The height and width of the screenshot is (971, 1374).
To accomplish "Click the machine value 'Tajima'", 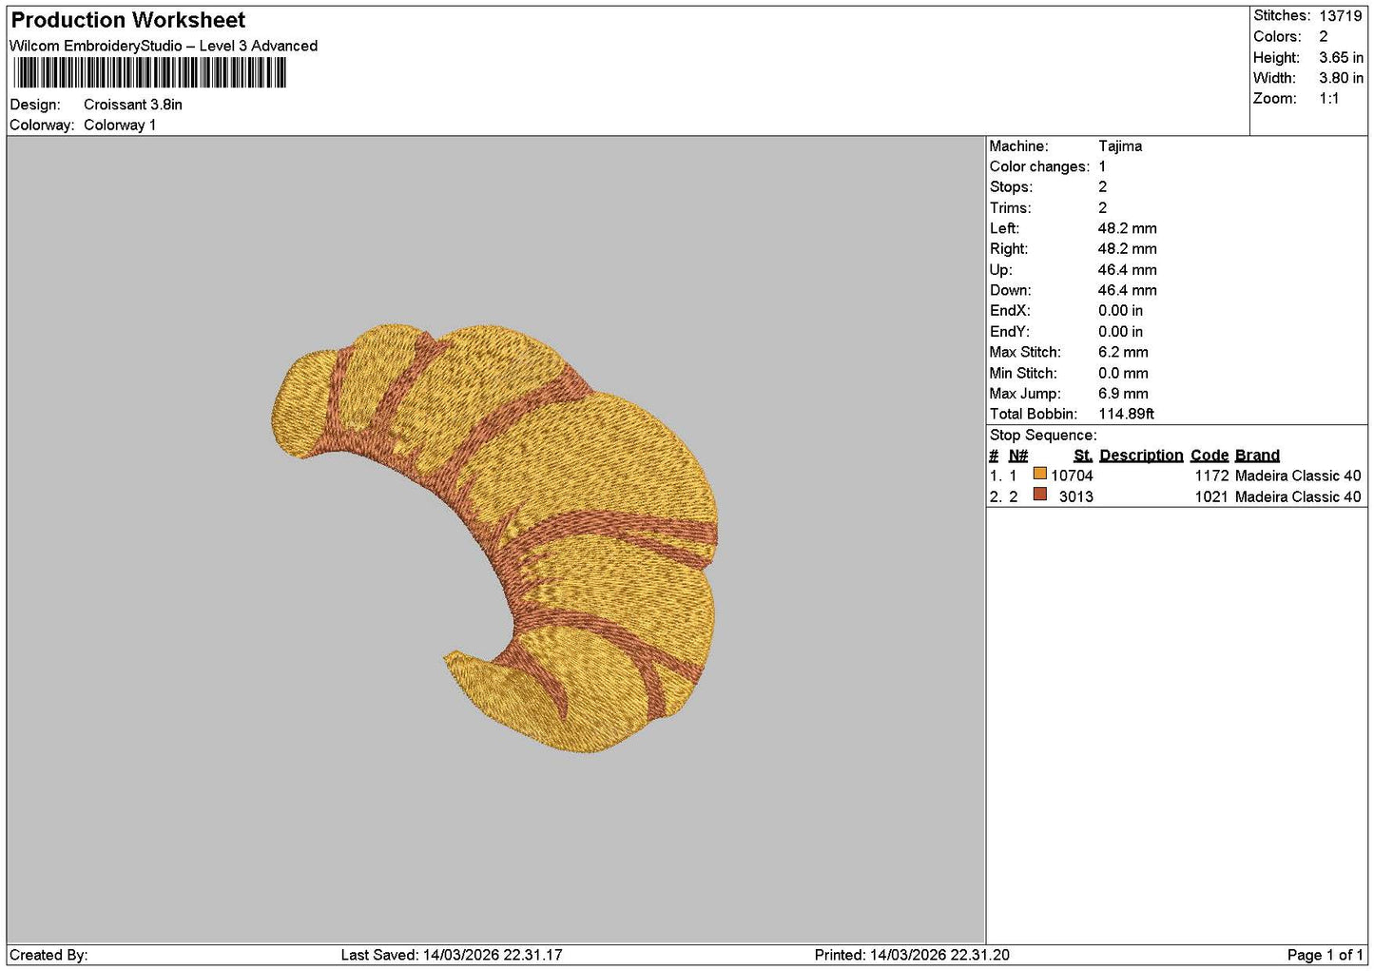I will point(1120,146).
